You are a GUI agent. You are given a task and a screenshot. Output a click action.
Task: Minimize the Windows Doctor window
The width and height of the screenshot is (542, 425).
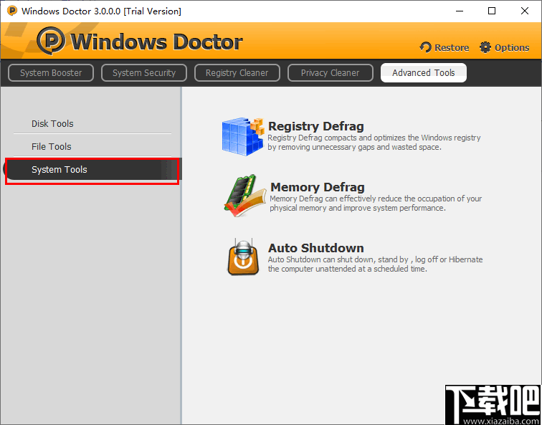coord(460,11)
